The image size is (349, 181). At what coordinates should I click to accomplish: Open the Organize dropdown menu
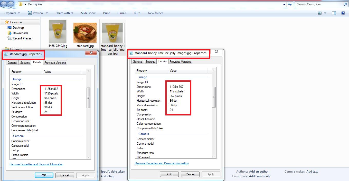point(12,13)
